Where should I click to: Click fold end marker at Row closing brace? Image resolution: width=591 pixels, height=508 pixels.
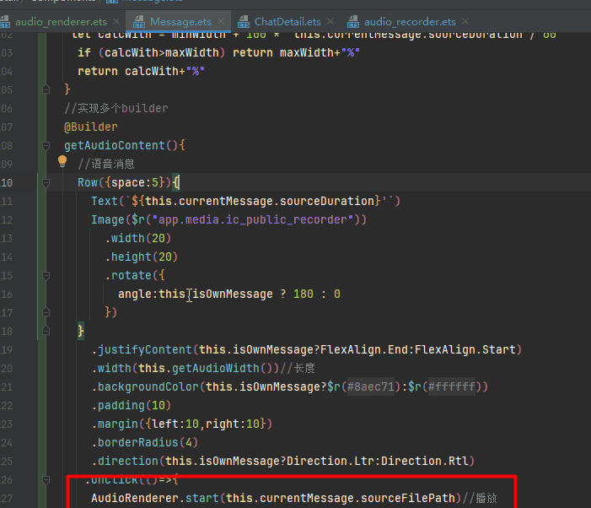click(46, 331)
